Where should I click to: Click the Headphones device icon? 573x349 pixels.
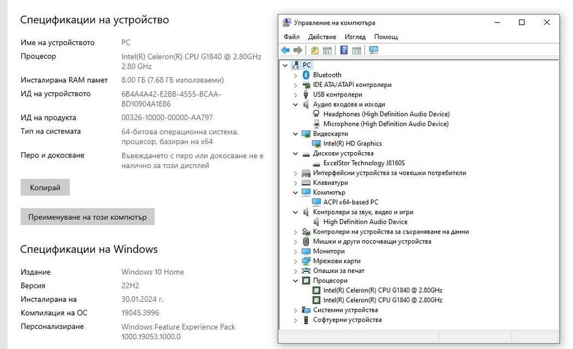point(316,114)
